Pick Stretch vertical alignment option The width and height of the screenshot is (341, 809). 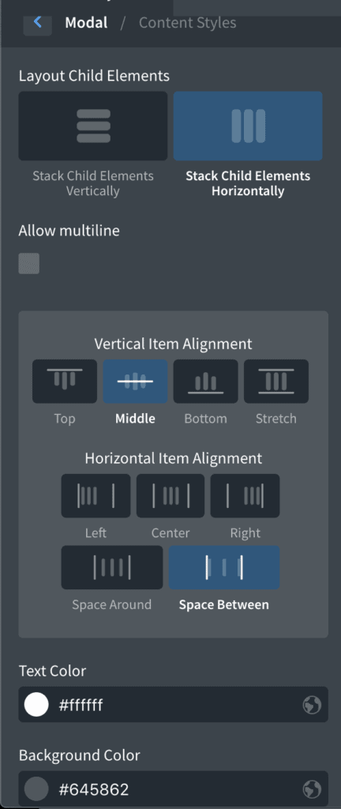coord(276,382)
